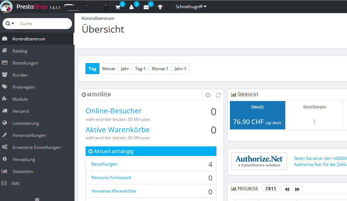Switch date range to Jahr-1

coord(180,69)
